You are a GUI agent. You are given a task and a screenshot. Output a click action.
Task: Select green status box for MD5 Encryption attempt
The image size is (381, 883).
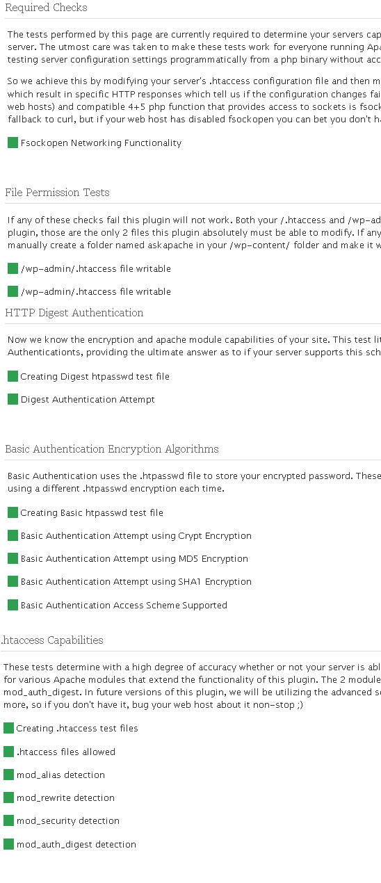(x=13, y=558)
